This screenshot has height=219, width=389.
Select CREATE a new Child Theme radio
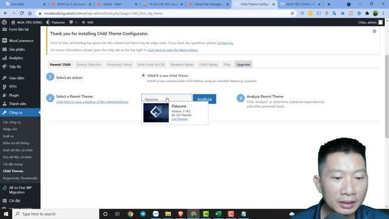[143, 75]
